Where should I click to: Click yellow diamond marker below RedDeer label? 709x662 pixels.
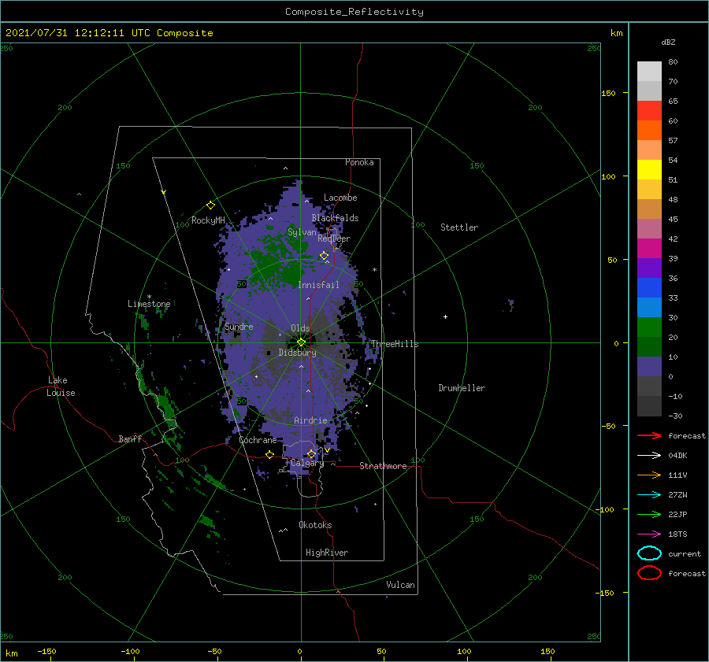(324, 256)
